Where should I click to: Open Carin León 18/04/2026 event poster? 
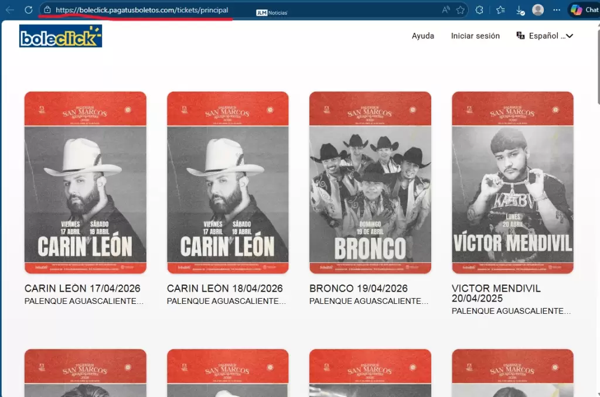(x=227, y=182)
